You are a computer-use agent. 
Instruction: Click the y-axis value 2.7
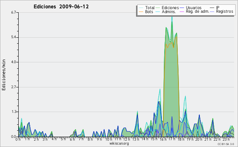13,87
